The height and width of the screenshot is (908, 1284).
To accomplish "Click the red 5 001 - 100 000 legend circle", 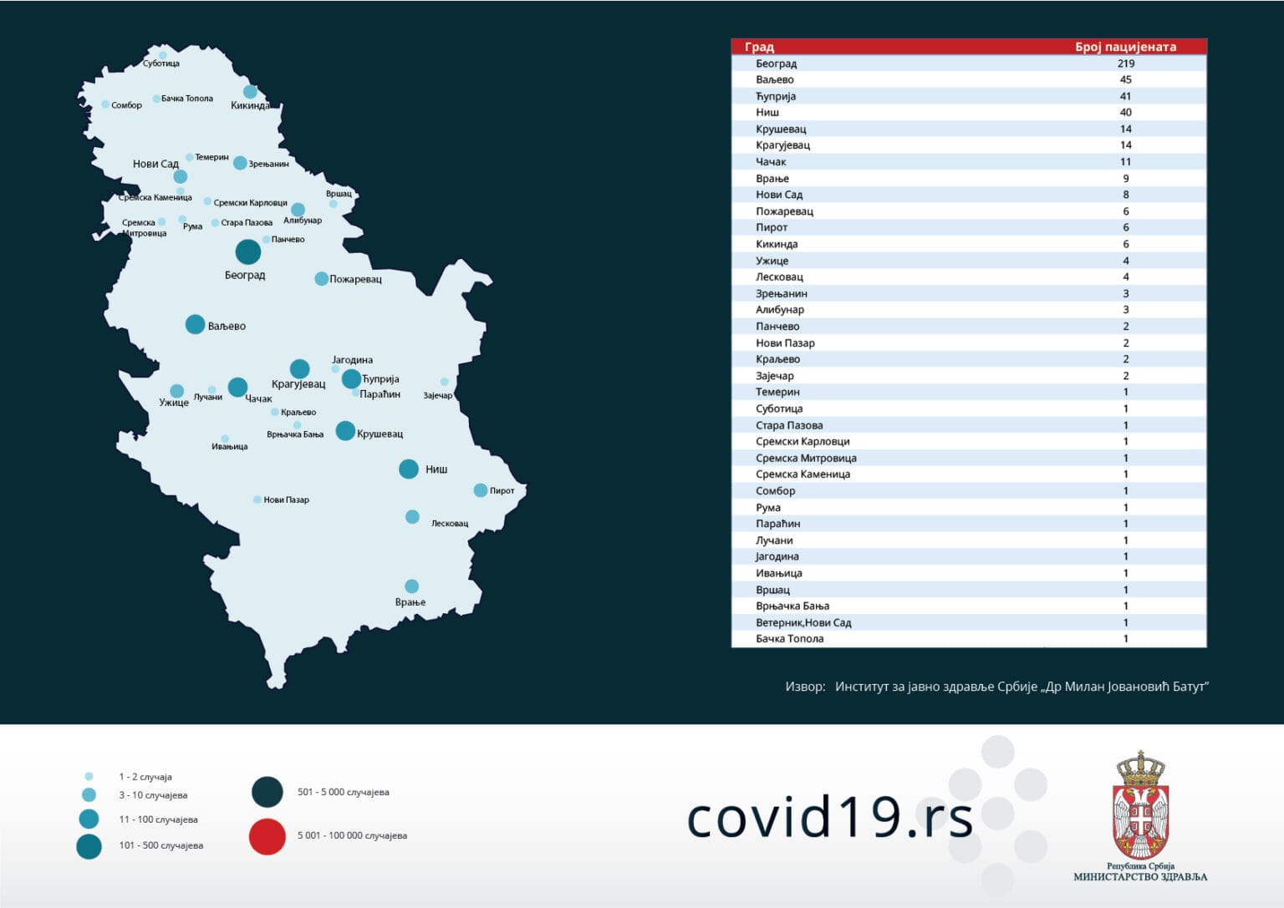I will coord(267,836).
